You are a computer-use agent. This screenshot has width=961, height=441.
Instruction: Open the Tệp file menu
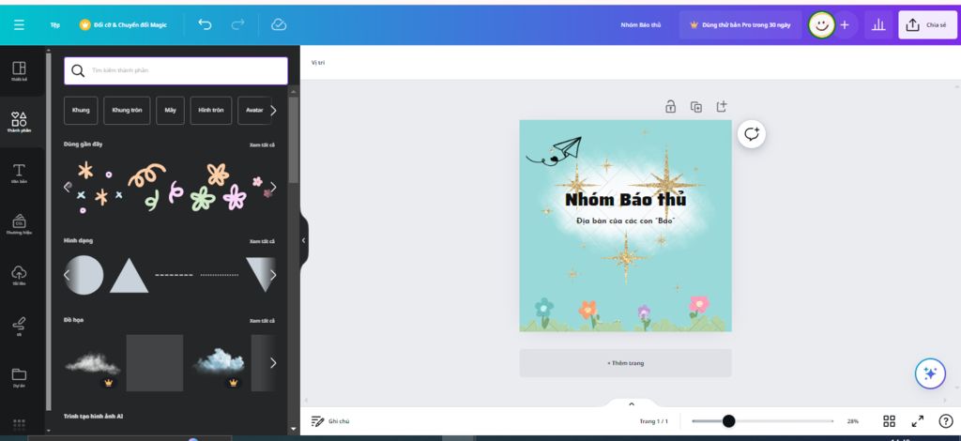tap(55, 25)
